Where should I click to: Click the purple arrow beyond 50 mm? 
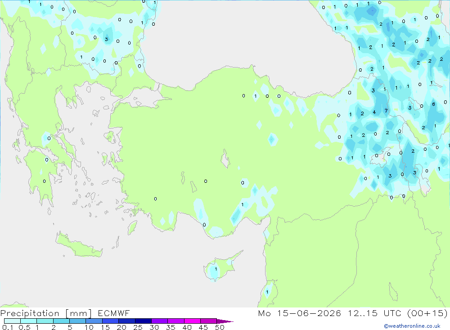[x=225, y=321]
